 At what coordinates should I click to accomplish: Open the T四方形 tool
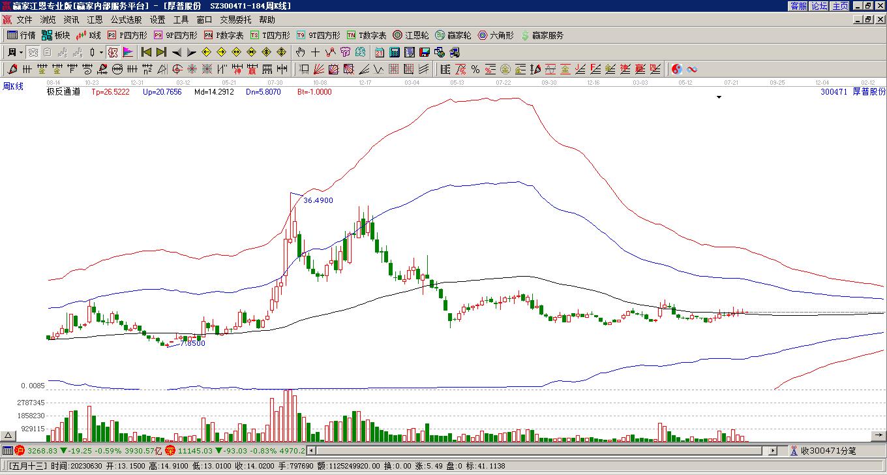coord(271,35)
